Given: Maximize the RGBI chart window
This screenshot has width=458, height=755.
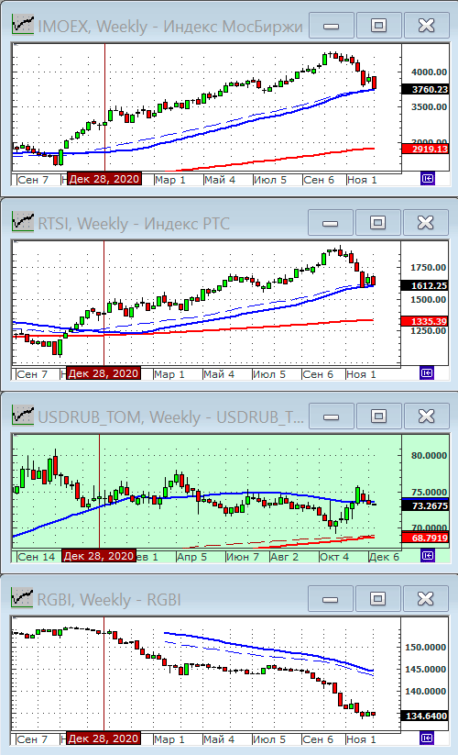Looking at the screenshot, I should [x=377, y=598].
